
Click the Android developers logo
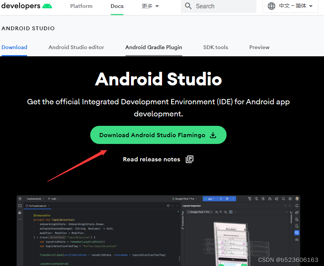[27, 6]
